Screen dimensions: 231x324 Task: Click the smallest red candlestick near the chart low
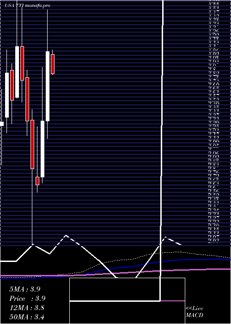37,181
